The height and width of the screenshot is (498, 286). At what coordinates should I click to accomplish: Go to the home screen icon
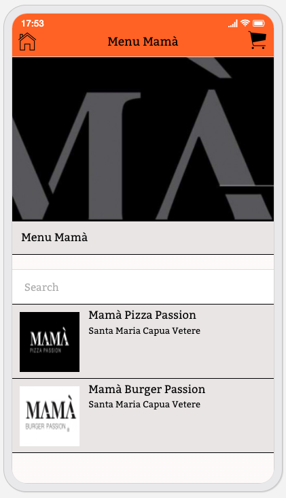point(27,42)
